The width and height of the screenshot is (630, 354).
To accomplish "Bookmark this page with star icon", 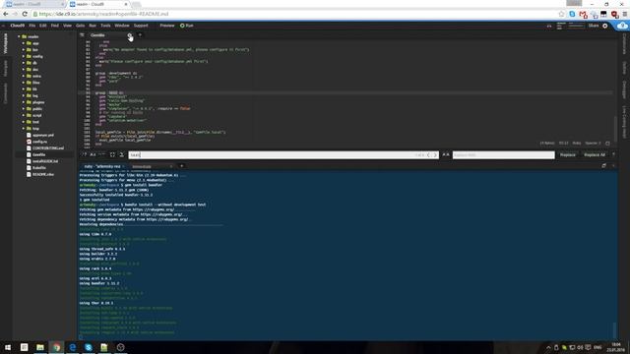I will tap(561, 14).
